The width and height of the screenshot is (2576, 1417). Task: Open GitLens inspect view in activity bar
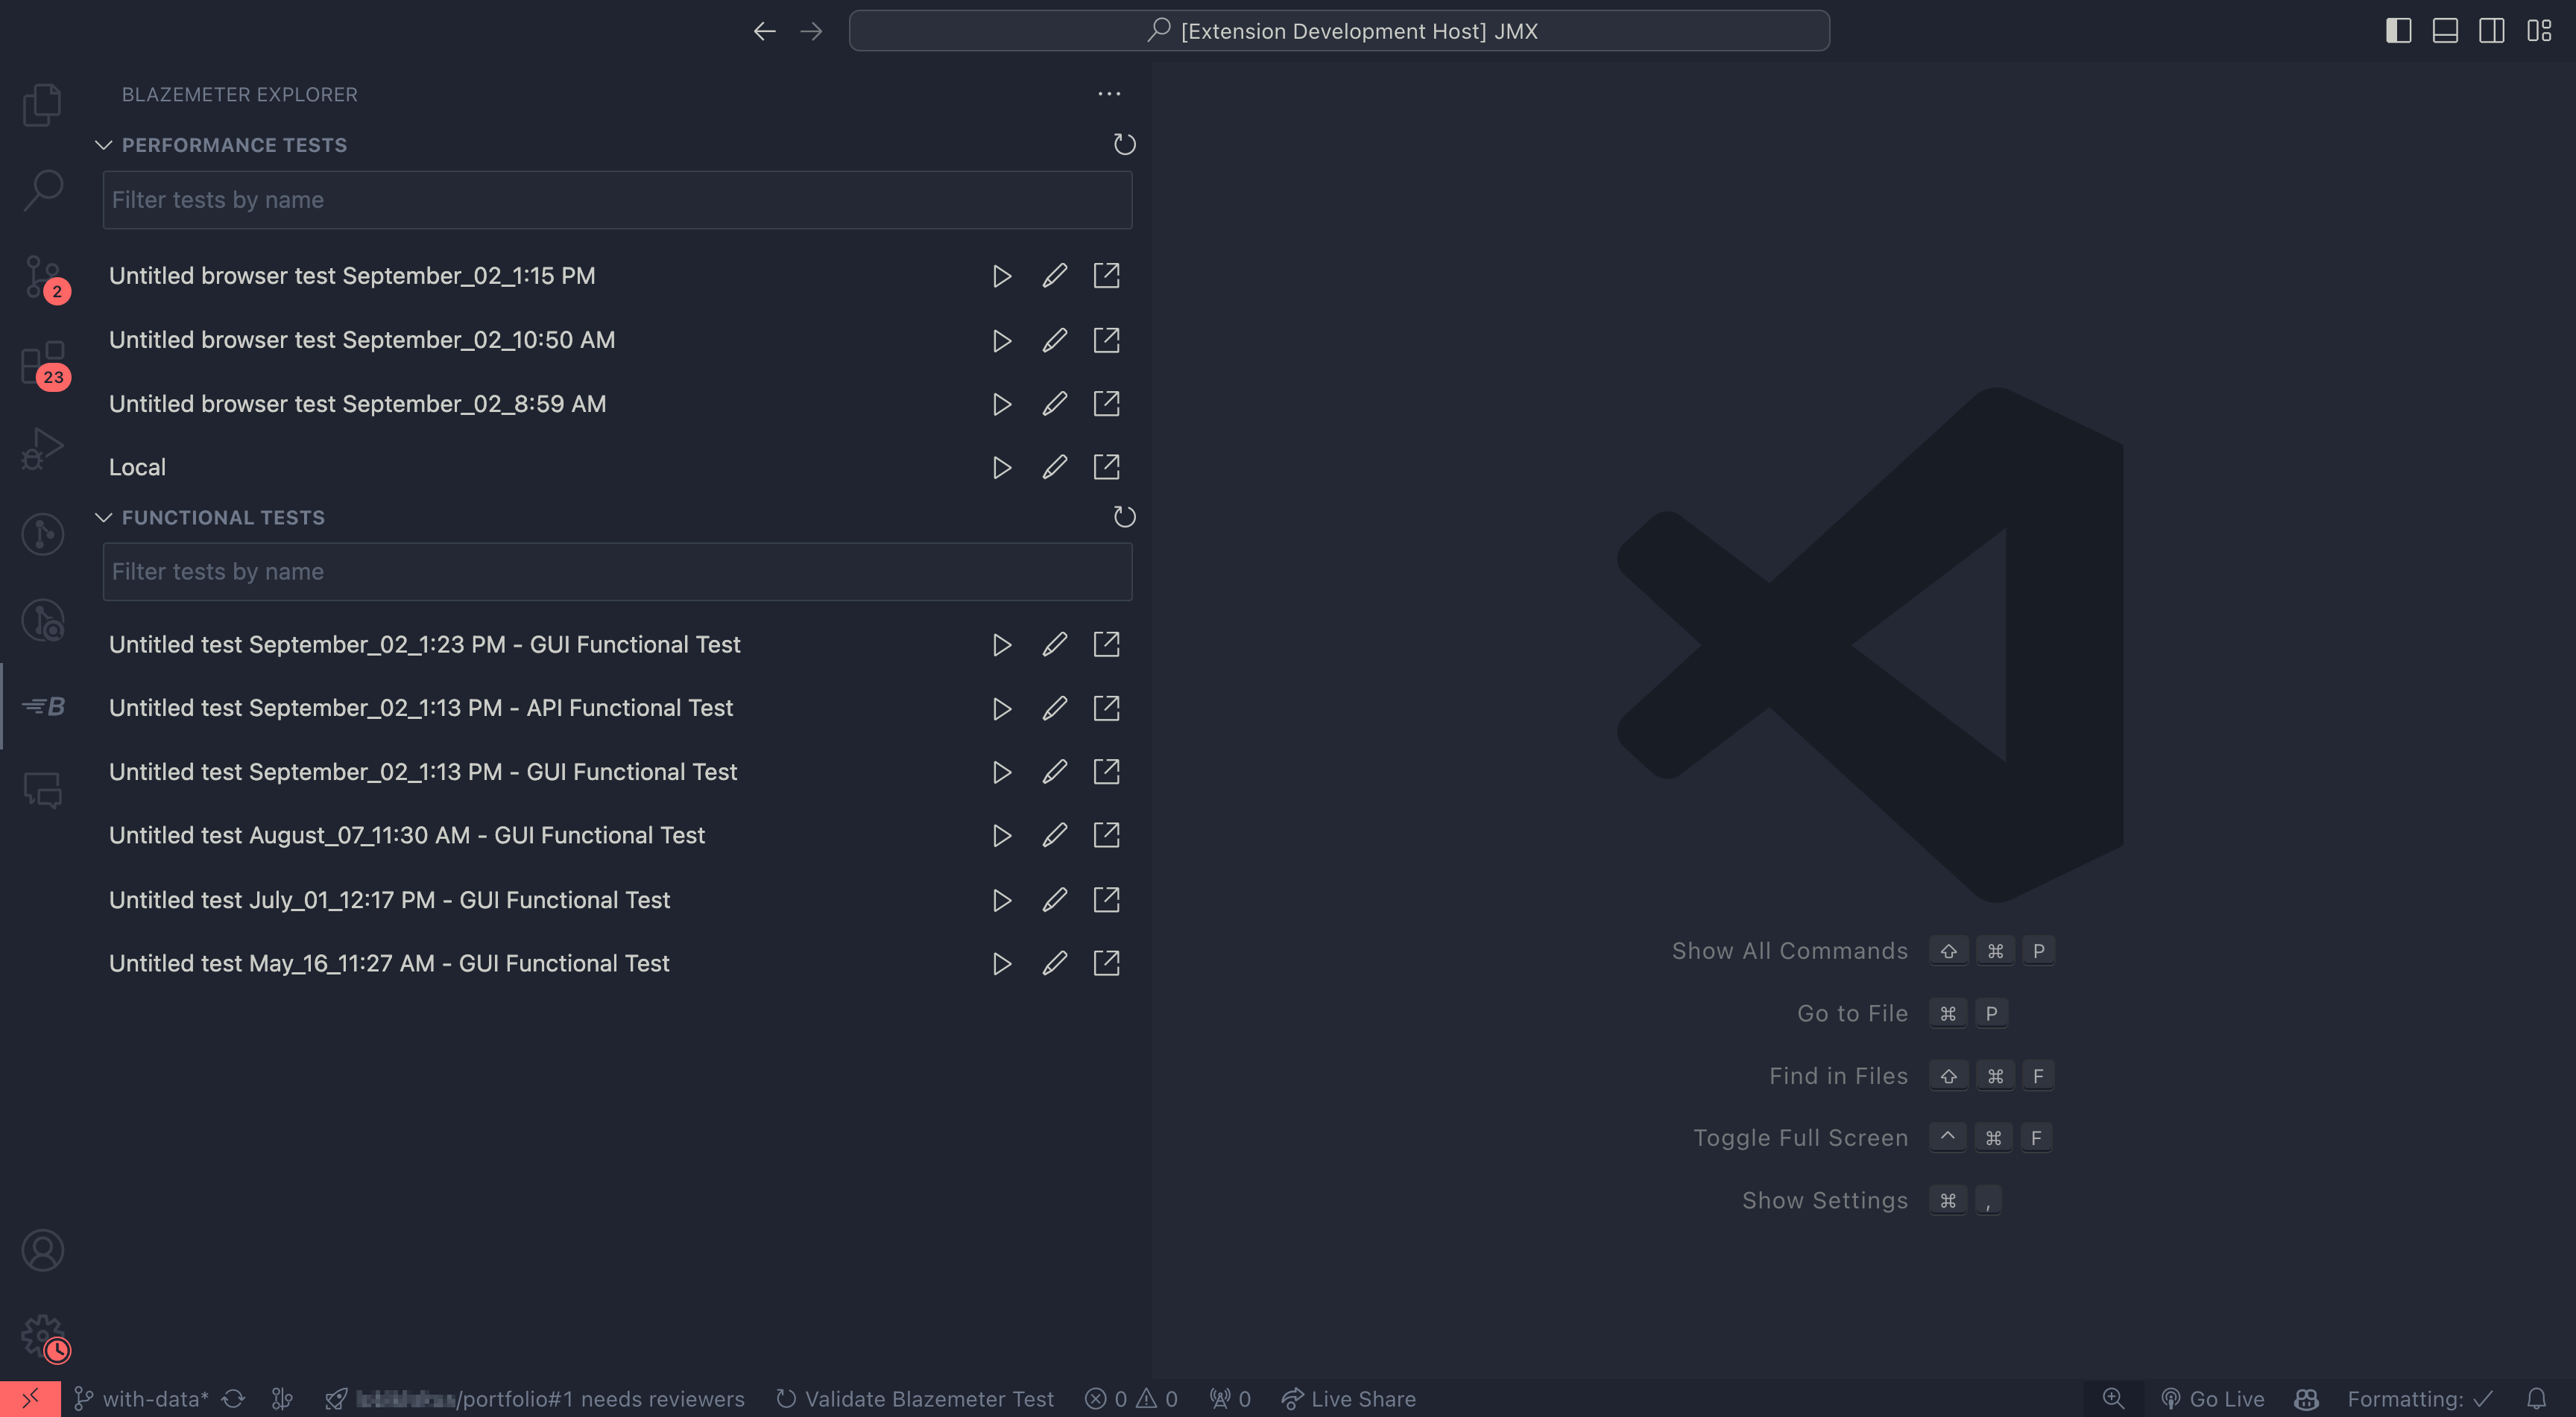click(42, 621)
